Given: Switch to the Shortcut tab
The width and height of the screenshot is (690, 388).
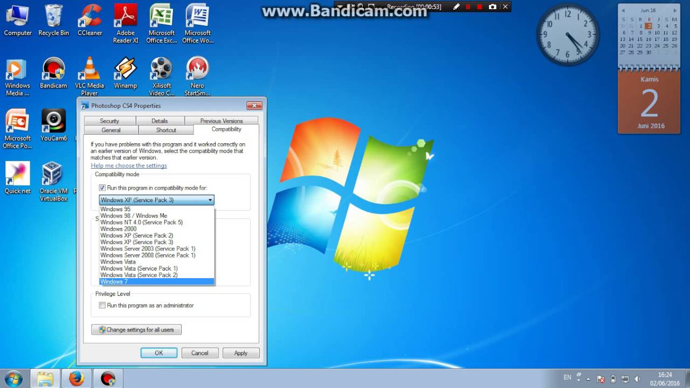Looking at the screenshot, I should click(x=166, y=130).
